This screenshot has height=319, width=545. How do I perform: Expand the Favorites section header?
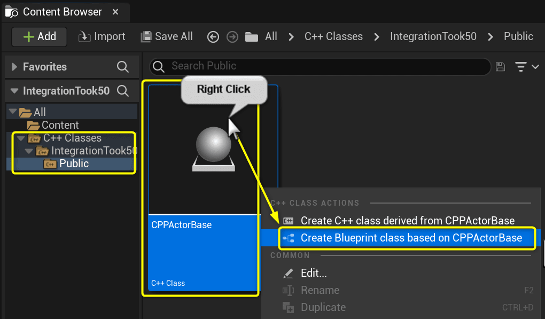(13, 66)
